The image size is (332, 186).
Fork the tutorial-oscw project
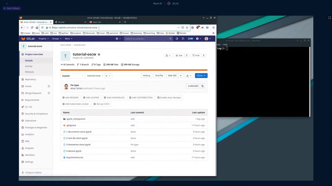tap(196, 56)
